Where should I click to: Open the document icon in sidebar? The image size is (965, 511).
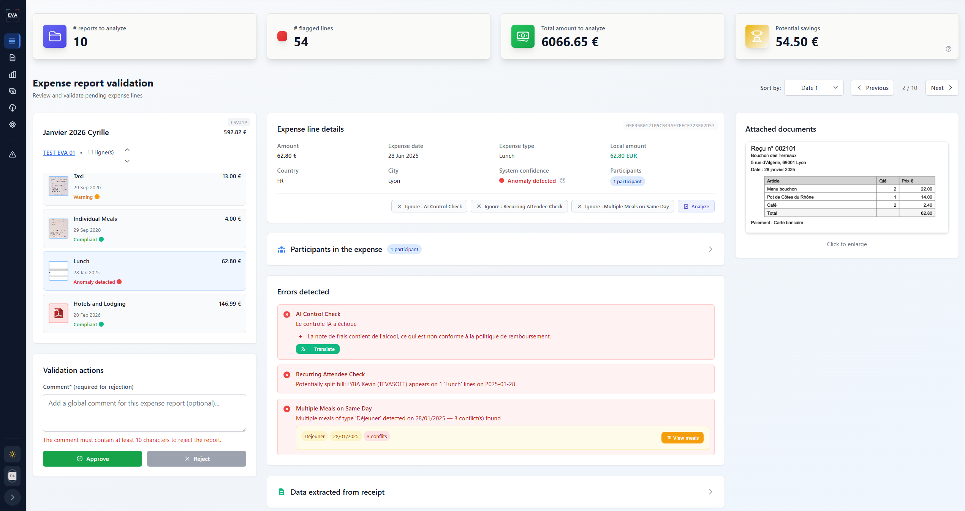[x=13, y=58]
